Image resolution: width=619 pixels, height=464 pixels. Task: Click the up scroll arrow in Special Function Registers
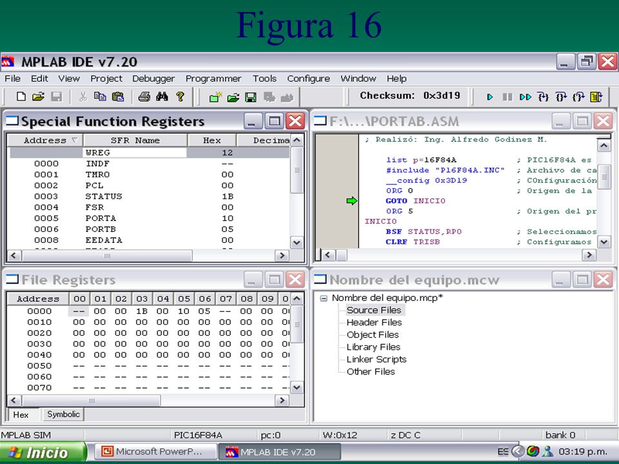click(x=297, y=140)
